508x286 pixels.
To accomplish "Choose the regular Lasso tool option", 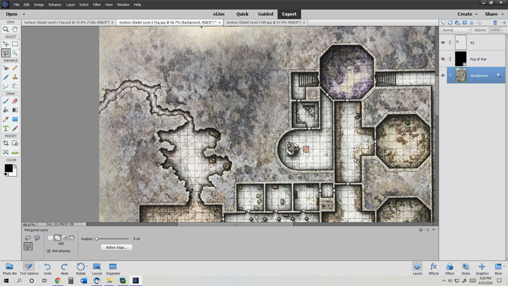I will point(28,238).
